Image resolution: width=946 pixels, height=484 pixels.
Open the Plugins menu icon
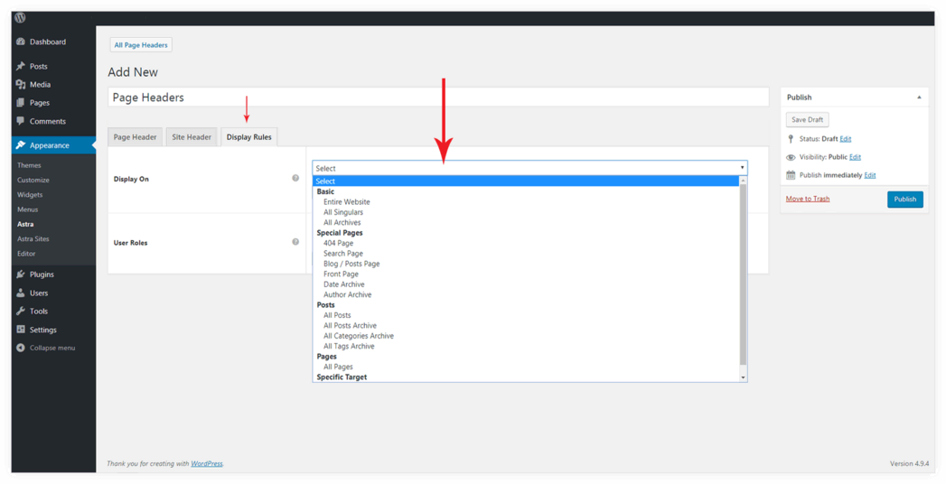[x=21, y=275]
